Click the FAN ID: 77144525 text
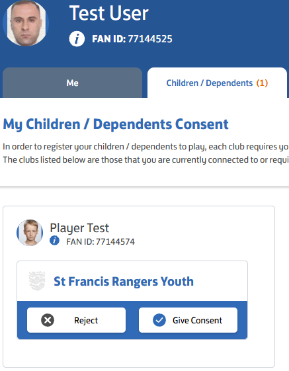 [132, 39]
